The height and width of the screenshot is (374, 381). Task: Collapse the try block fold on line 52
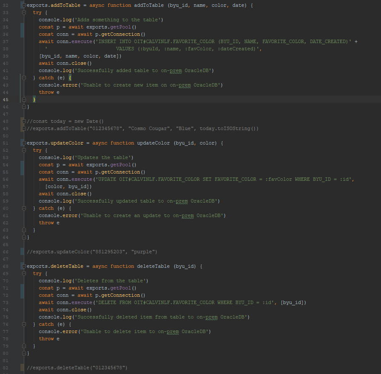pos(24,150)
